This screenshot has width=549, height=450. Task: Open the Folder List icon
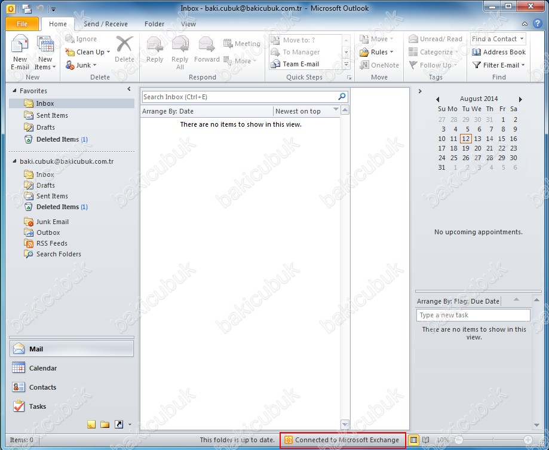pos(105,425)
